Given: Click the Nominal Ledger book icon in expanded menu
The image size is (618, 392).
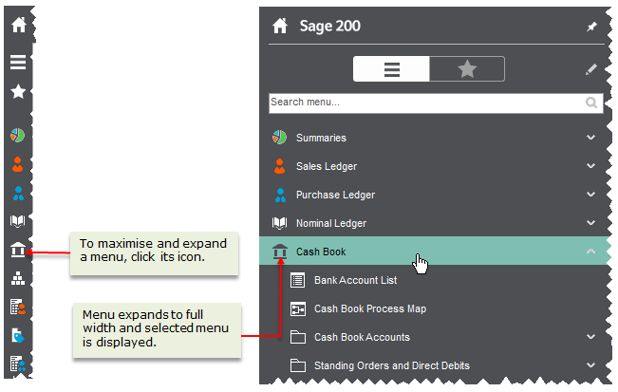Looking at the screenshot, I should point(279,223).
